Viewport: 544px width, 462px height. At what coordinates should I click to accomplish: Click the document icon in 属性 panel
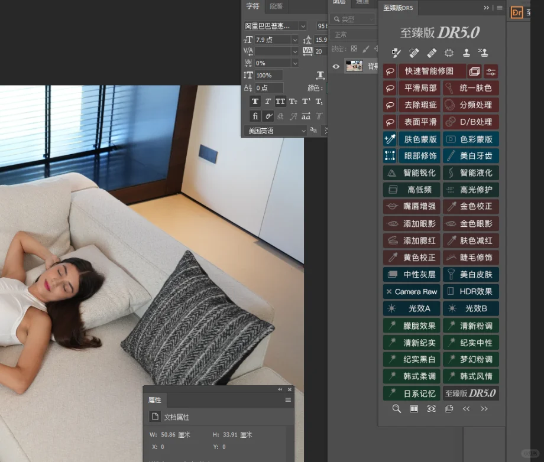point(155,417)
